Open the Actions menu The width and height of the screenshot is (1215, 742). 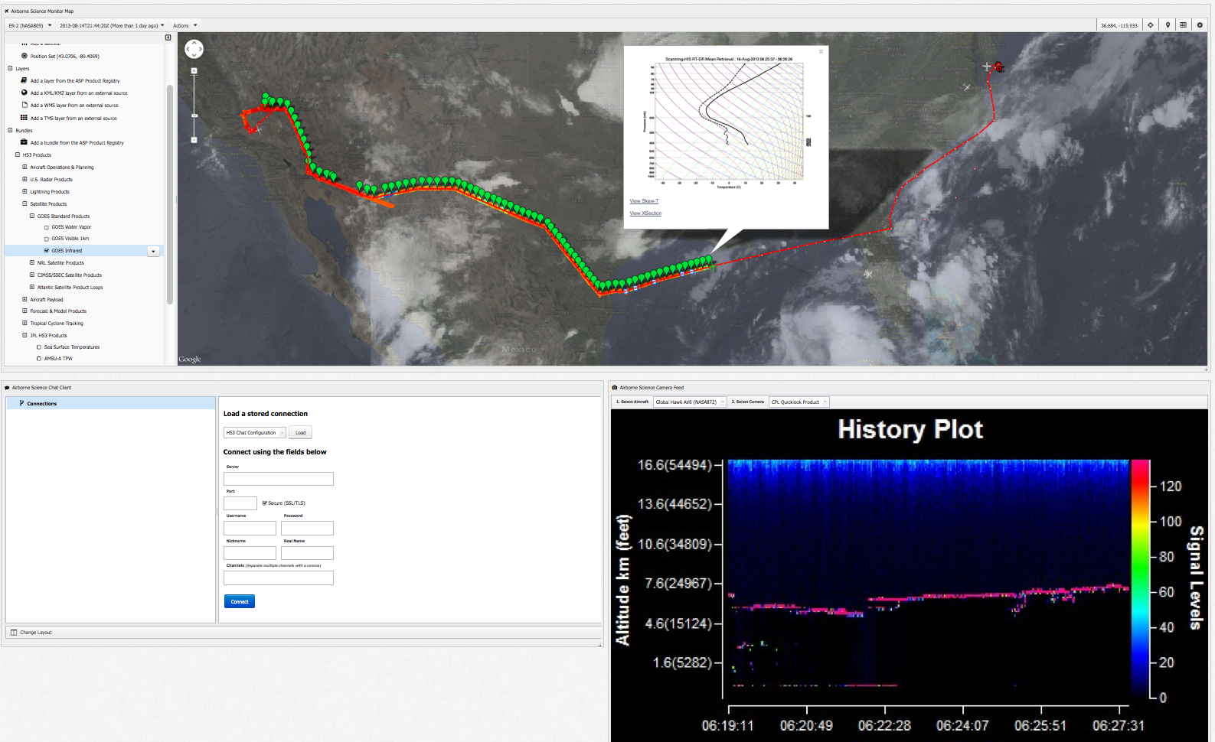[x=185, y=25]
